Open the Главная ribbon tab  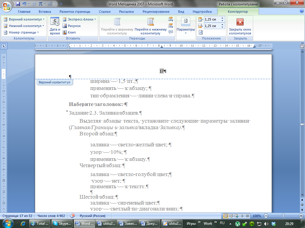24,12
